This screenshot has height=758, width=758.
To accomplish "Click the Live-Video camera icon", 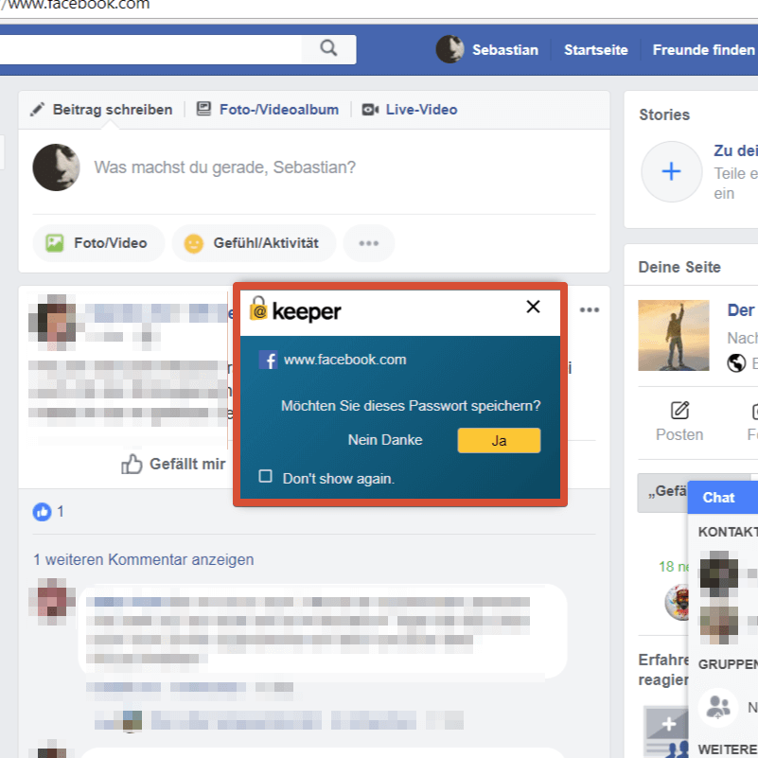I will click(x=370, y=110).
